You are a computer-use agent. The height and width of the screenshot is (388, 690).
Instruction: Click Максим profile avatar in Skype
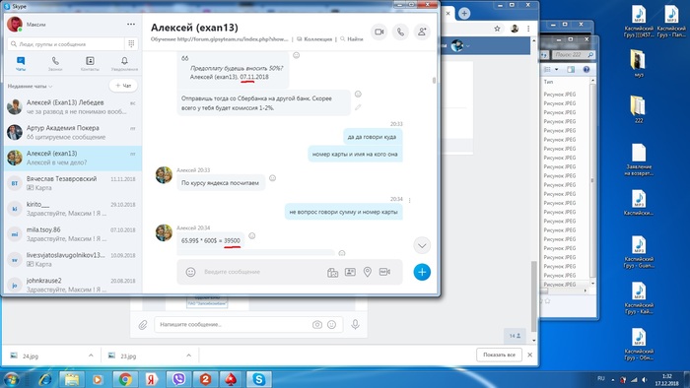[15, 25]
